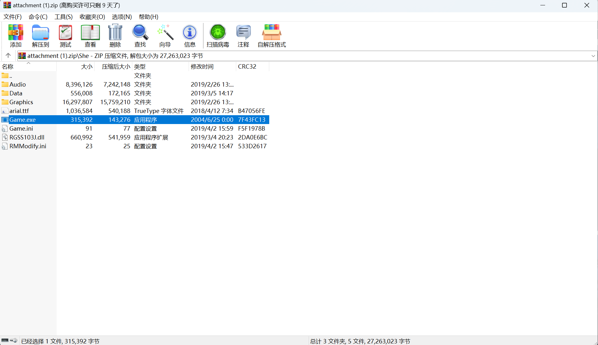
Task: Sort by 类型 column header
Action: [x=161, y=66]
